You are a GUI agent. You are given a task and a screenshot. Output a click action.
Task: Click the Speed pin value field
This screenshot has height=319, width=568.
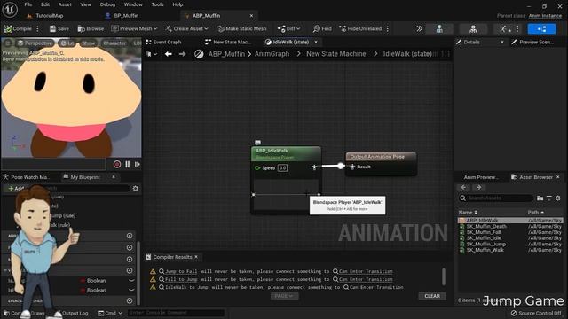click(x=282, y=167)
